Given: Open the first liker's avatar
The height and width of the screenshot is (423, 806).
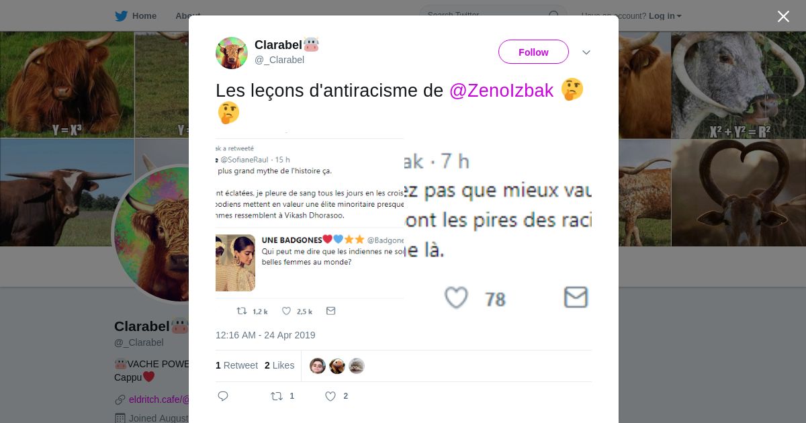Looking at the screenshot, I should click(x=318, y=366).
